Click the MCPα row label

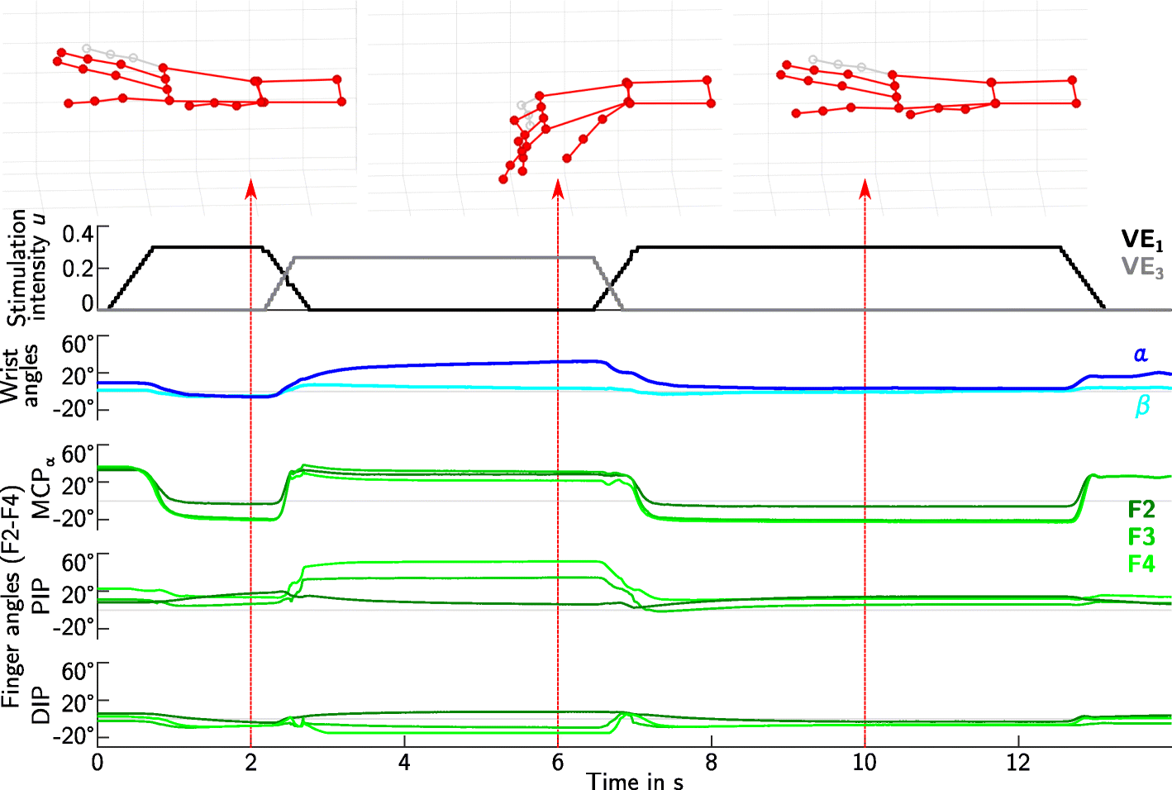43,488
